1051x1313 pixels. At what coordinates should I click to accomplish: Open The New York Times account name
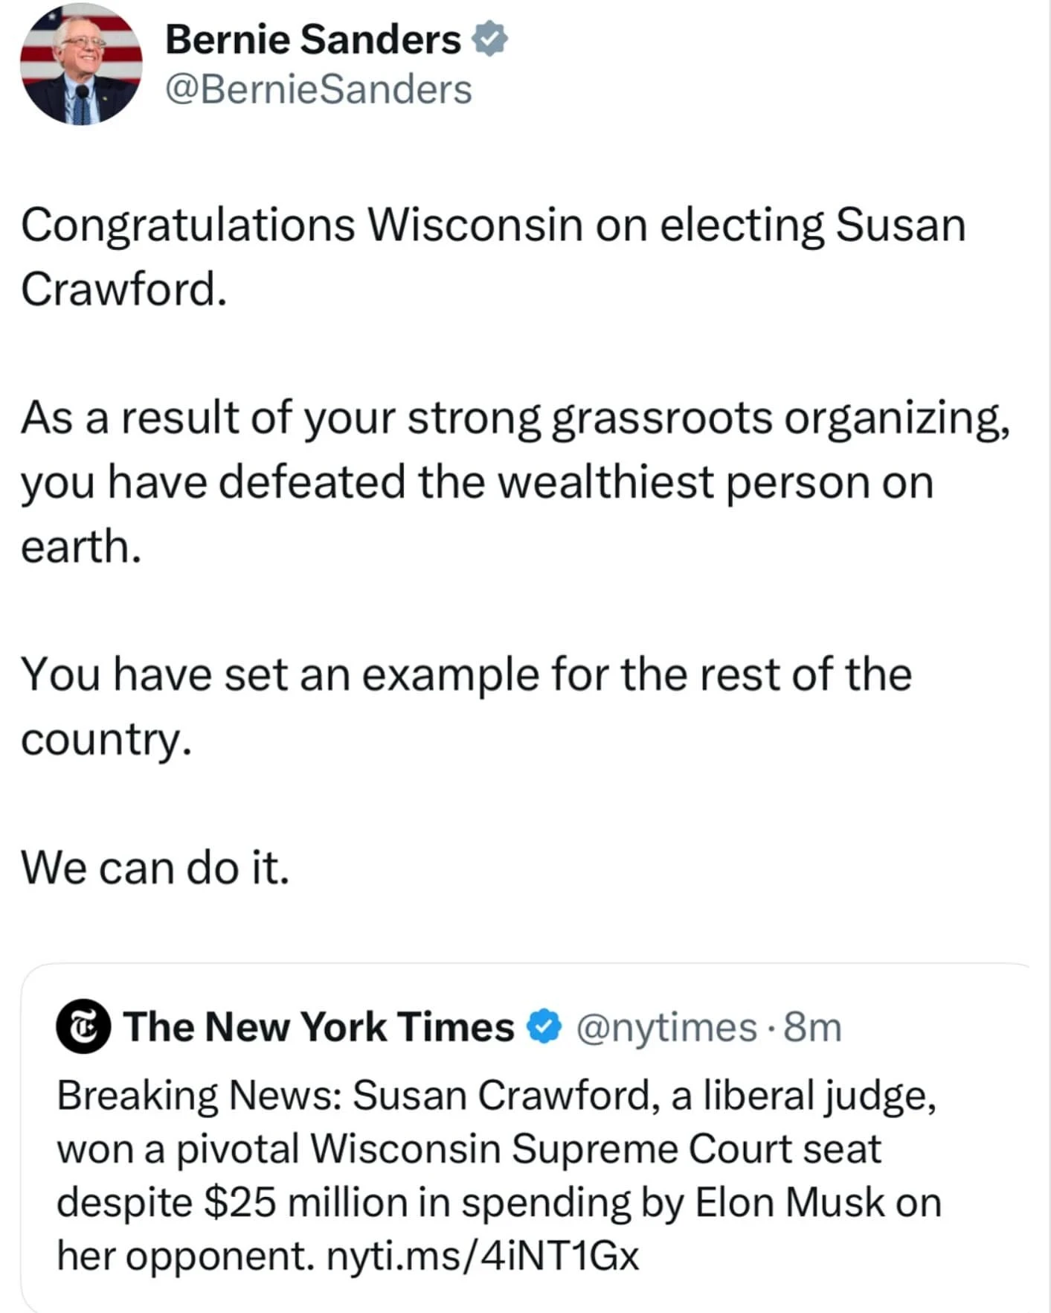(319, 1027)
